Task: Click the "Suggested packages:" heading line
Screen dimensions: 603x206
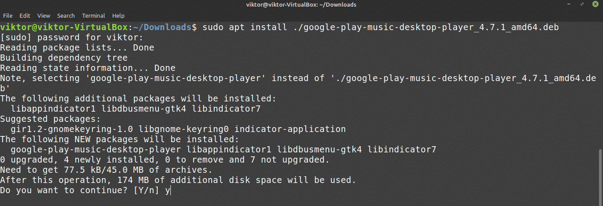Action: coord(51,119)
